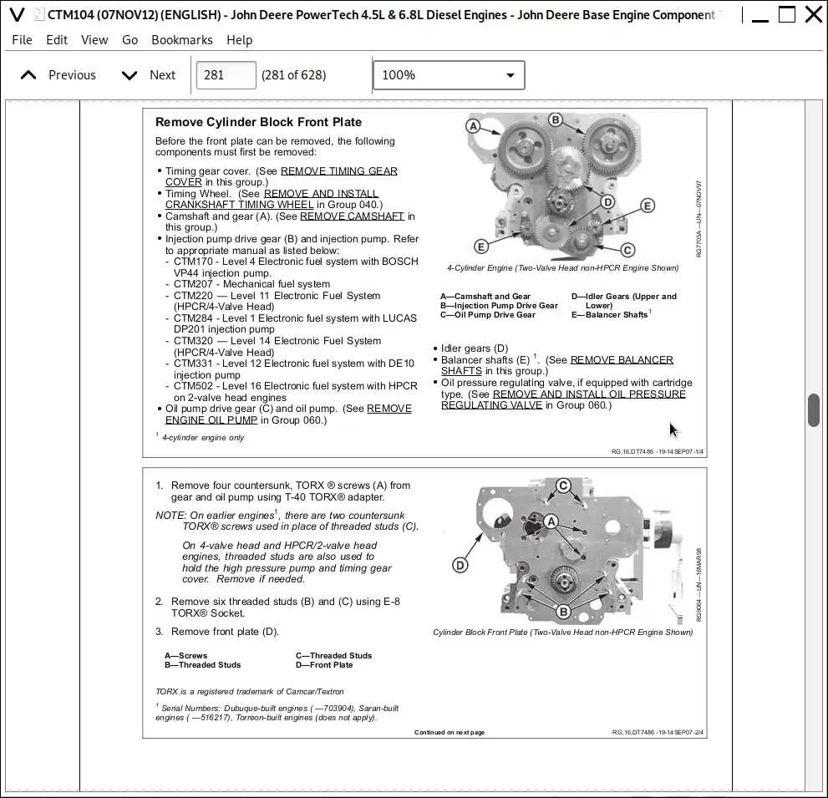Click the line 'CTM207 - Mechanical fuel system'
The width and height of the screenshot is (828, 798).
251,284
